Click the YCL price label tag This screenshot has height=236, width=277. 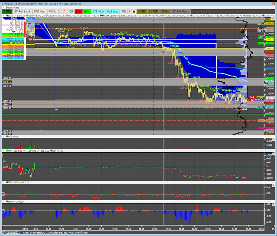pyautogui.click(x=261, y=29)
